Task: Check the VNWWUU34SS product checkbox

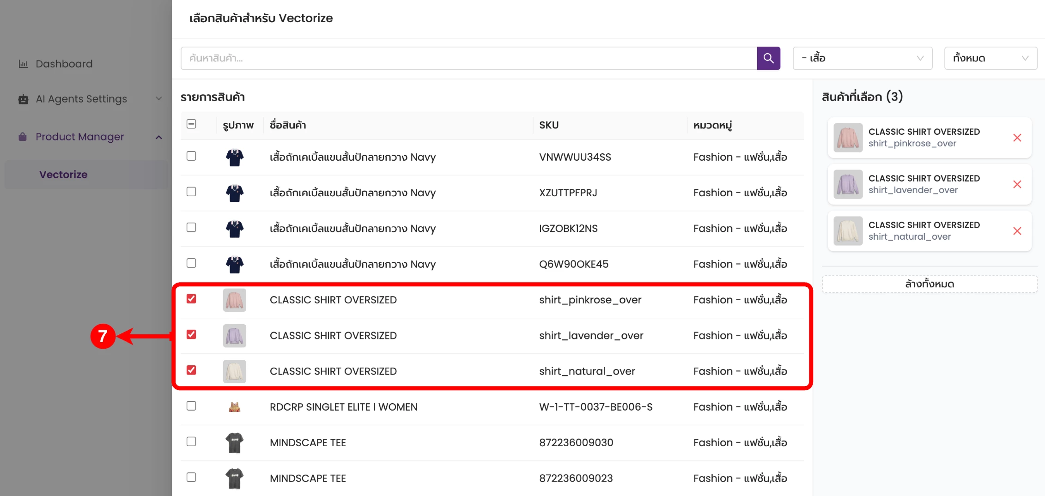Action: click(191, 156)
